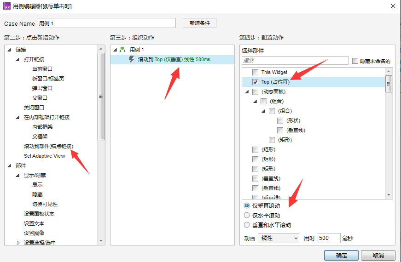Select 设置面板状态 action
Viewport: 401px width, 262px height.
point(39,214)
